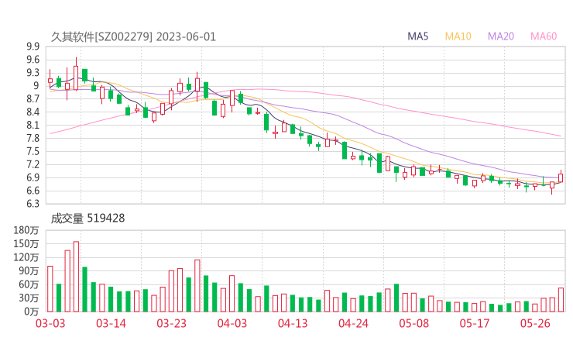Click the 8.1 price axis label
Viewport: 573px width, 341px height.
pyautogui.click(x=33, y=125)
